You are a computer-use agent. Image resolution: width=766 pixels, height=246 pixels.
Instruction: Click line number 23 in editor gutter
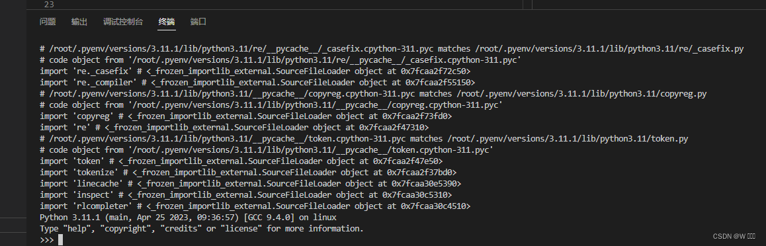pyautogui.click(x=49, y=5)
